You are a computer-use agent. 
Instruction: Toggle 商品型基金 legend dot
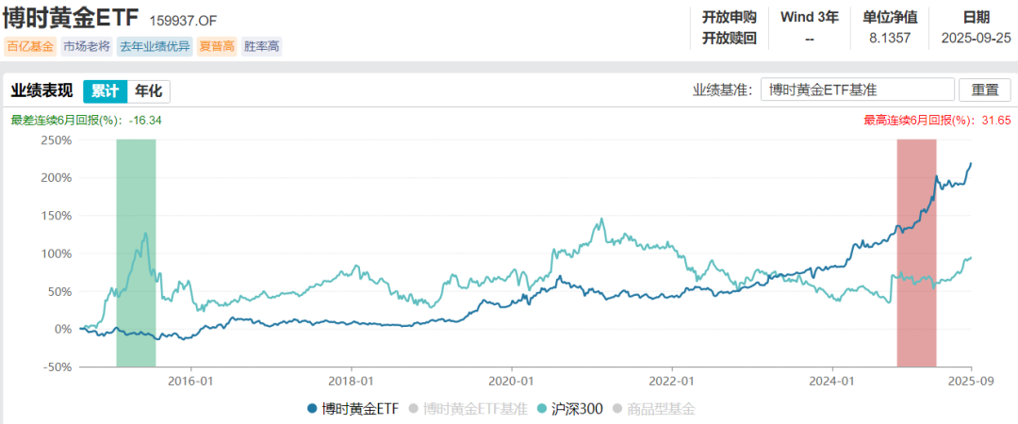(617, 409)
